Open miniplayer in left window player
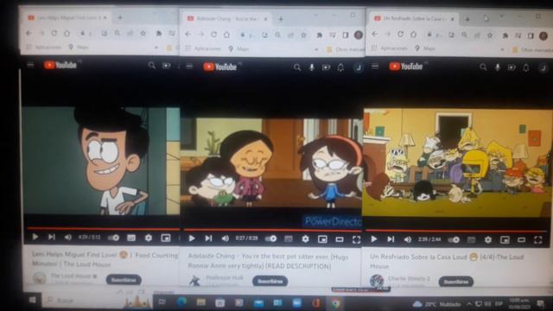This screenshot has height=311, width=553. [x=166, y=238]
